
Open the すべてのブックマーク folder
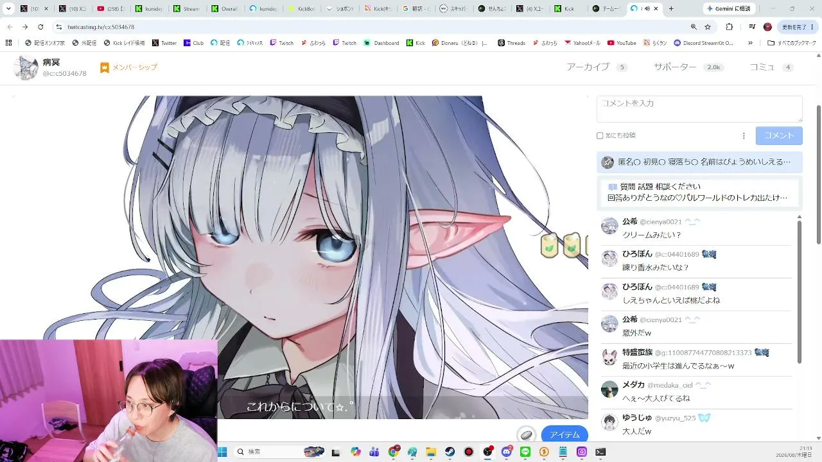point(792,43)
